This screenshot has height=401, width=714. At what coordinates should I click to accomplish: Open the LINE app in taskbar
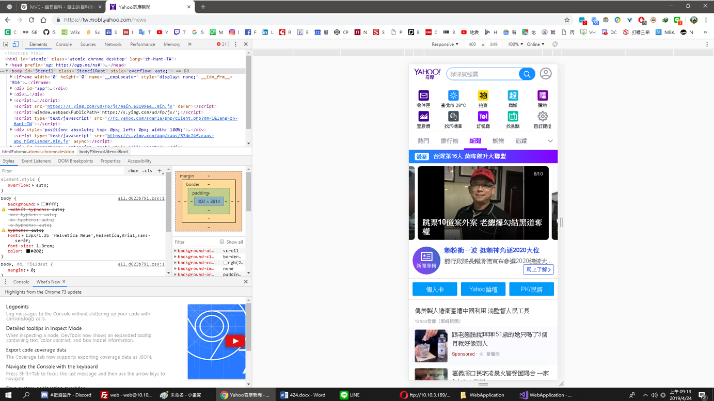click(350, 395)
